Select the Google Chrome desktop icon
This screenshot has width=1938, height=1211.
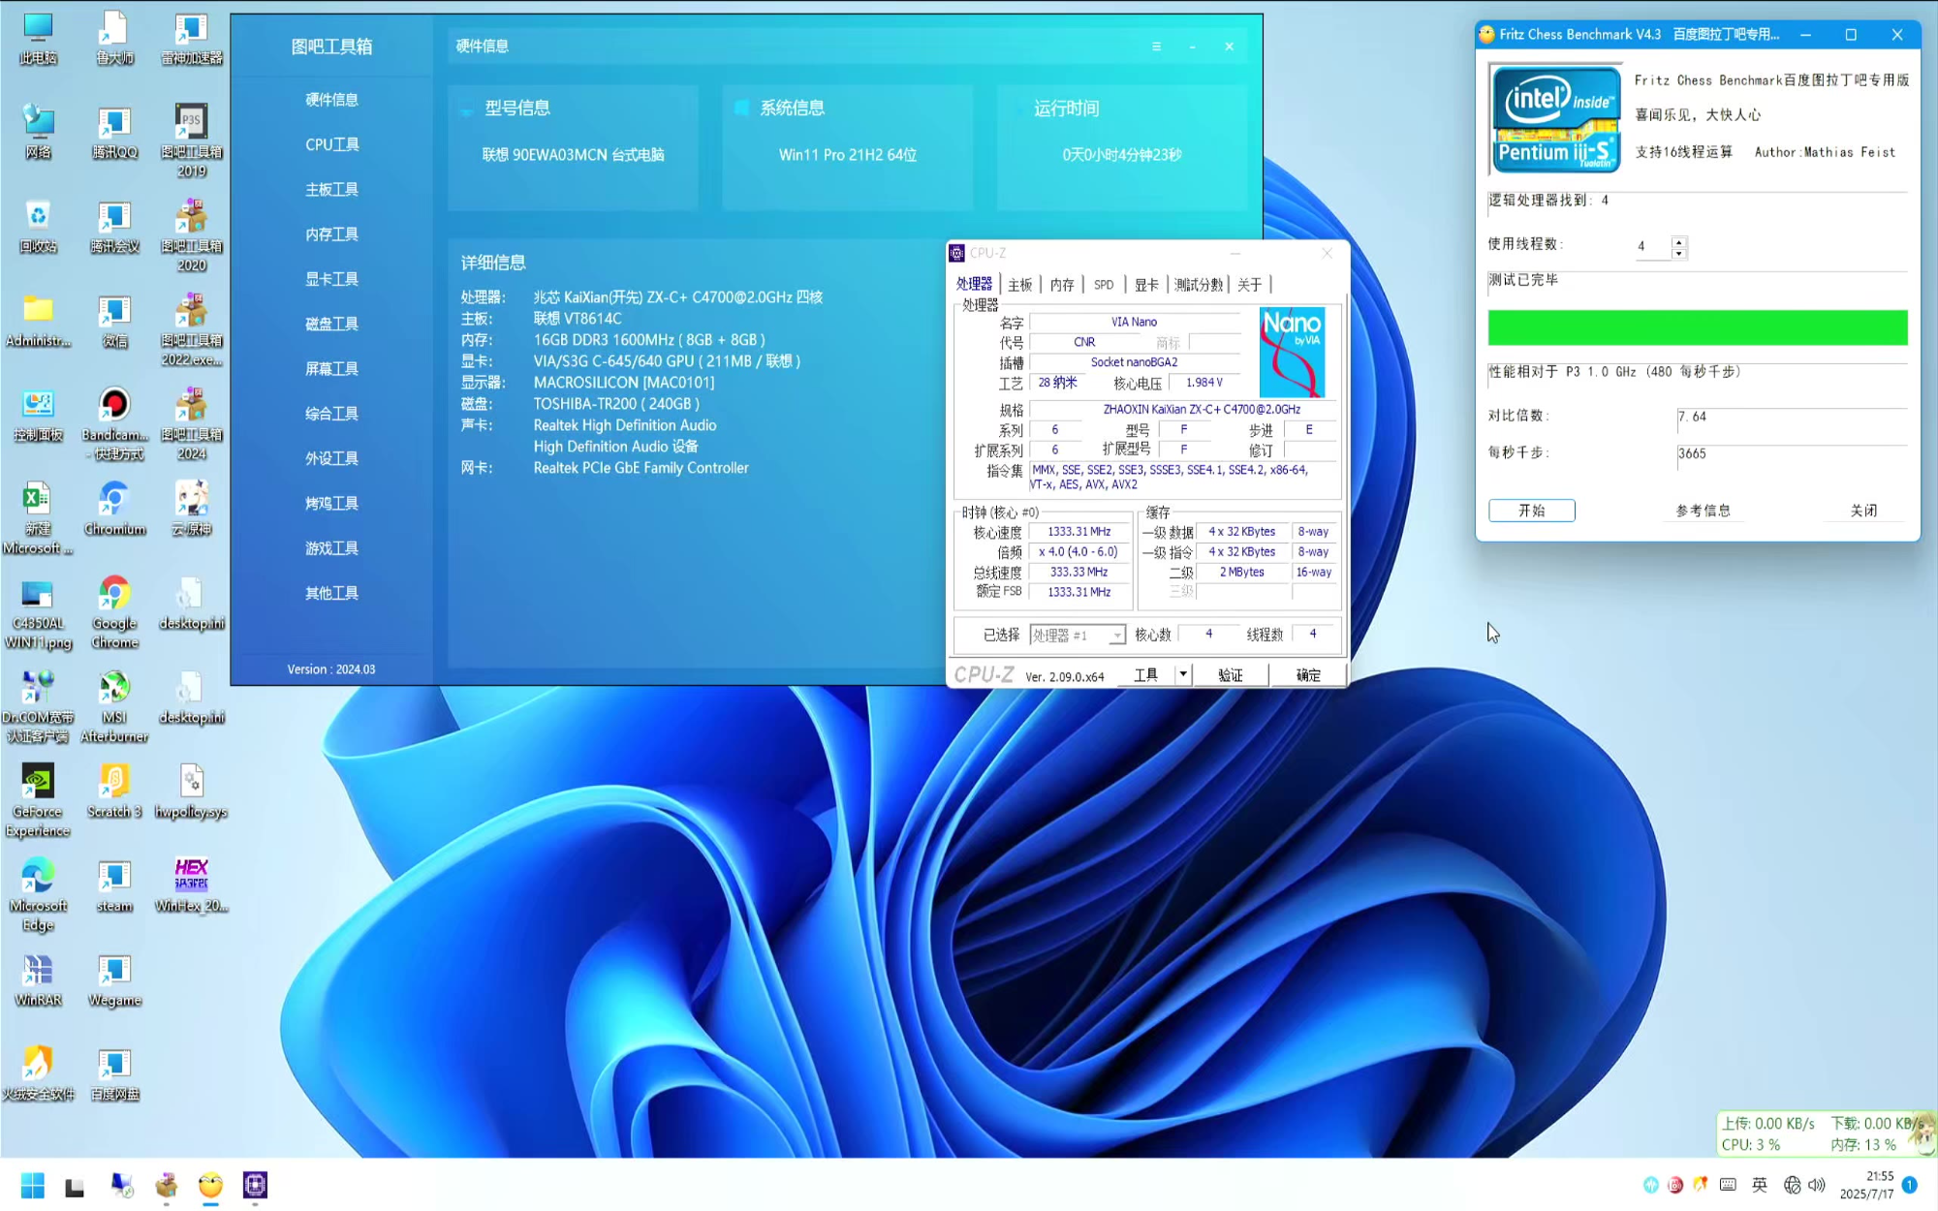(x=114, y=612)
